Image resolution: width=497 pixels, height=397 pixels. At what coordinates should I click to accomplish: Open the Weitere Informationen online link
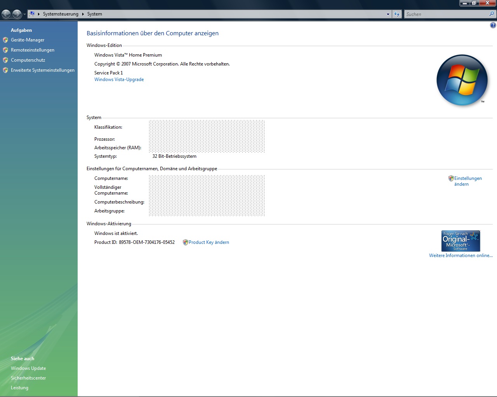[461, 255]
